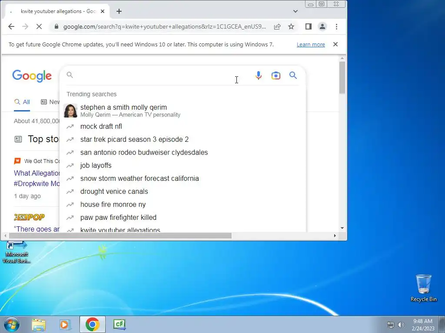Open the C# application on taskbar
This screenshot has width=445, height=333.
point(120,324)
